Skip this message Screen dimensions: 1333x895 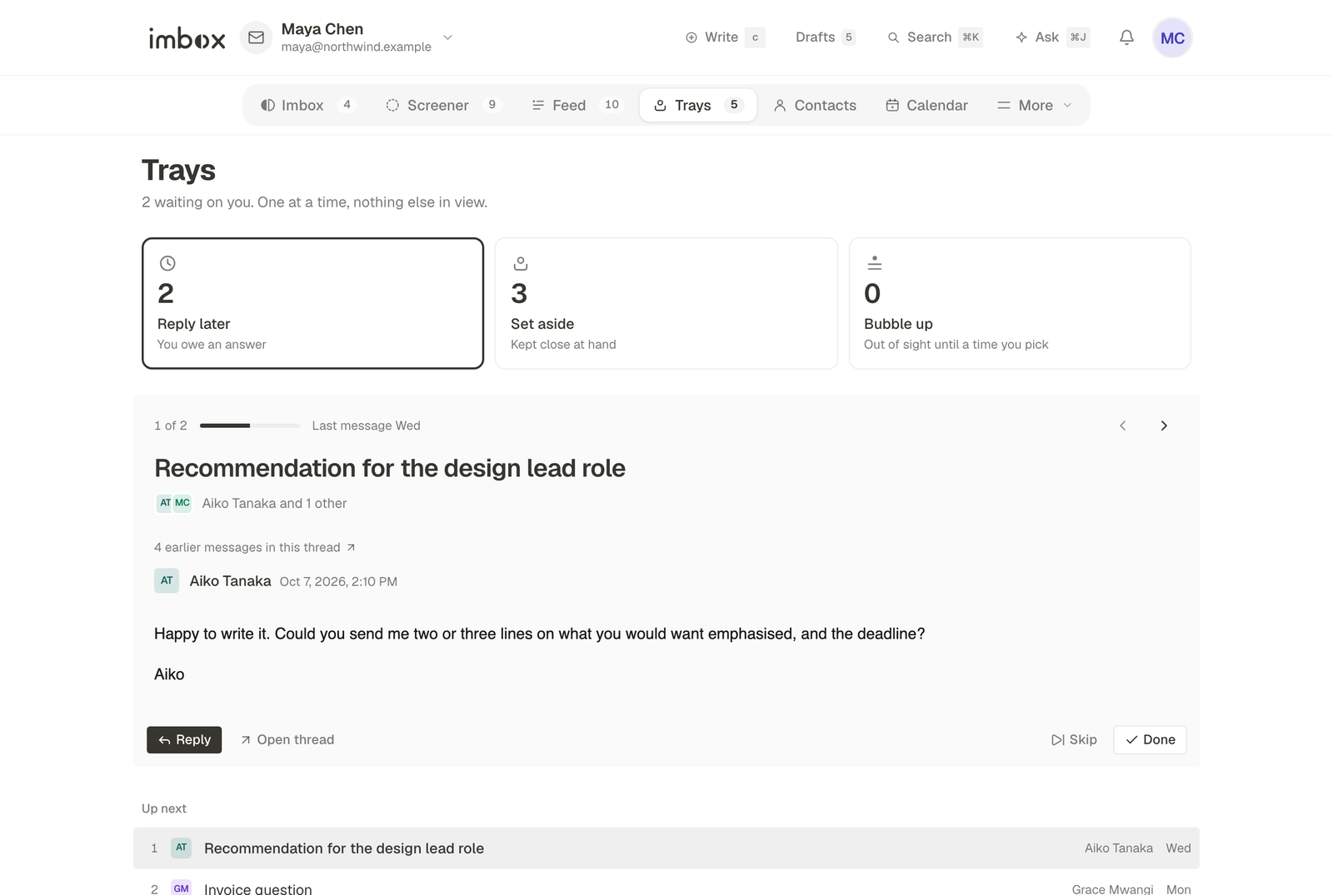(1074, 739)
